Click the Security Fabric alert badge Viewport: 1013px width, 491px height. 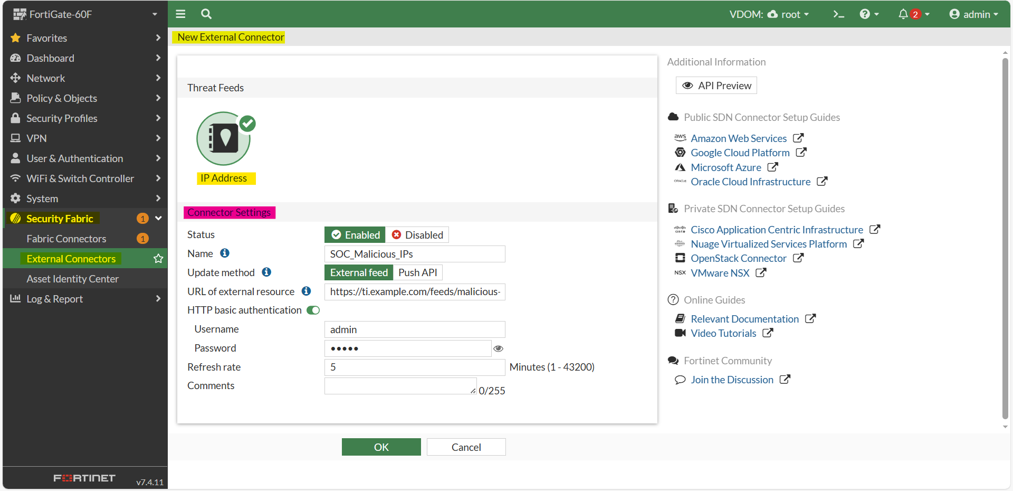pos(142,219)
